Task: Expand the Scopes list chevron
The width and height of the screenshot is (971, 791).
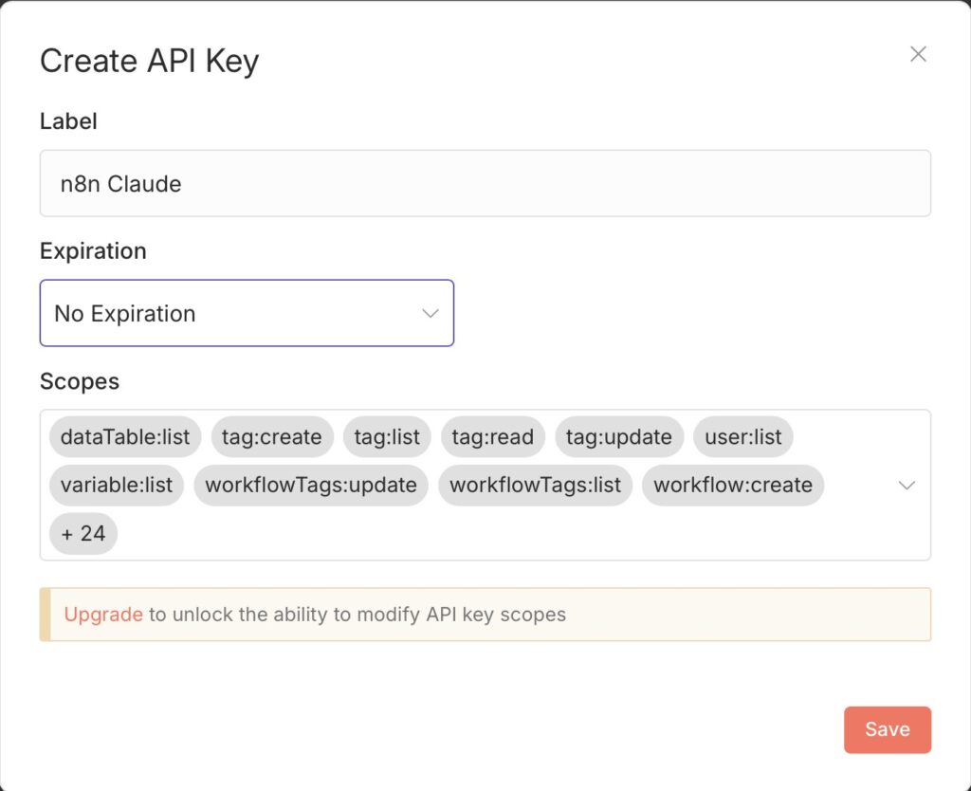Action: tap(907, 485)
